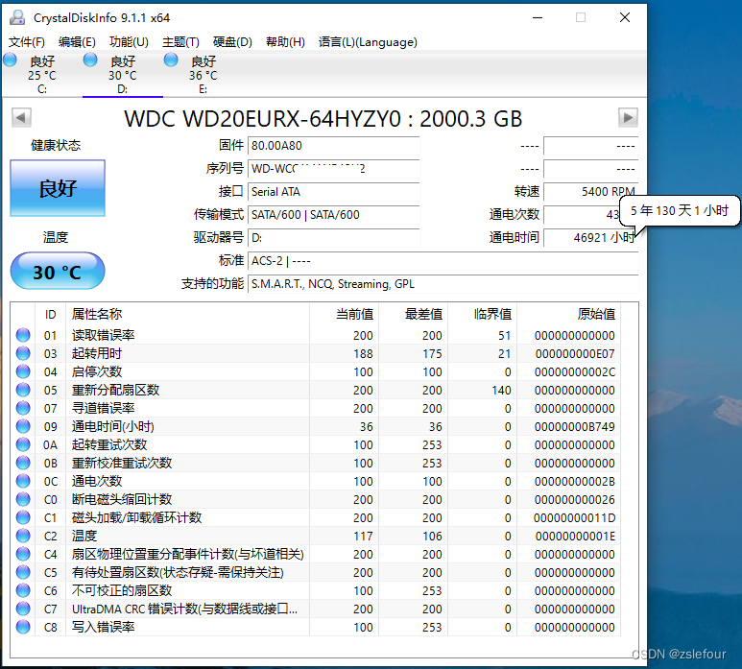
Task: Select the status orb for drive D:
Action: [x=90, y=60]
